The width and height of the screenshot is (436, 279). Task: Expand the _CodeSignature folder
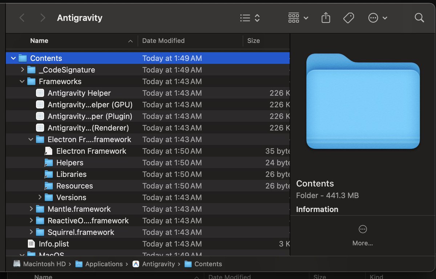tap(22, 70)
